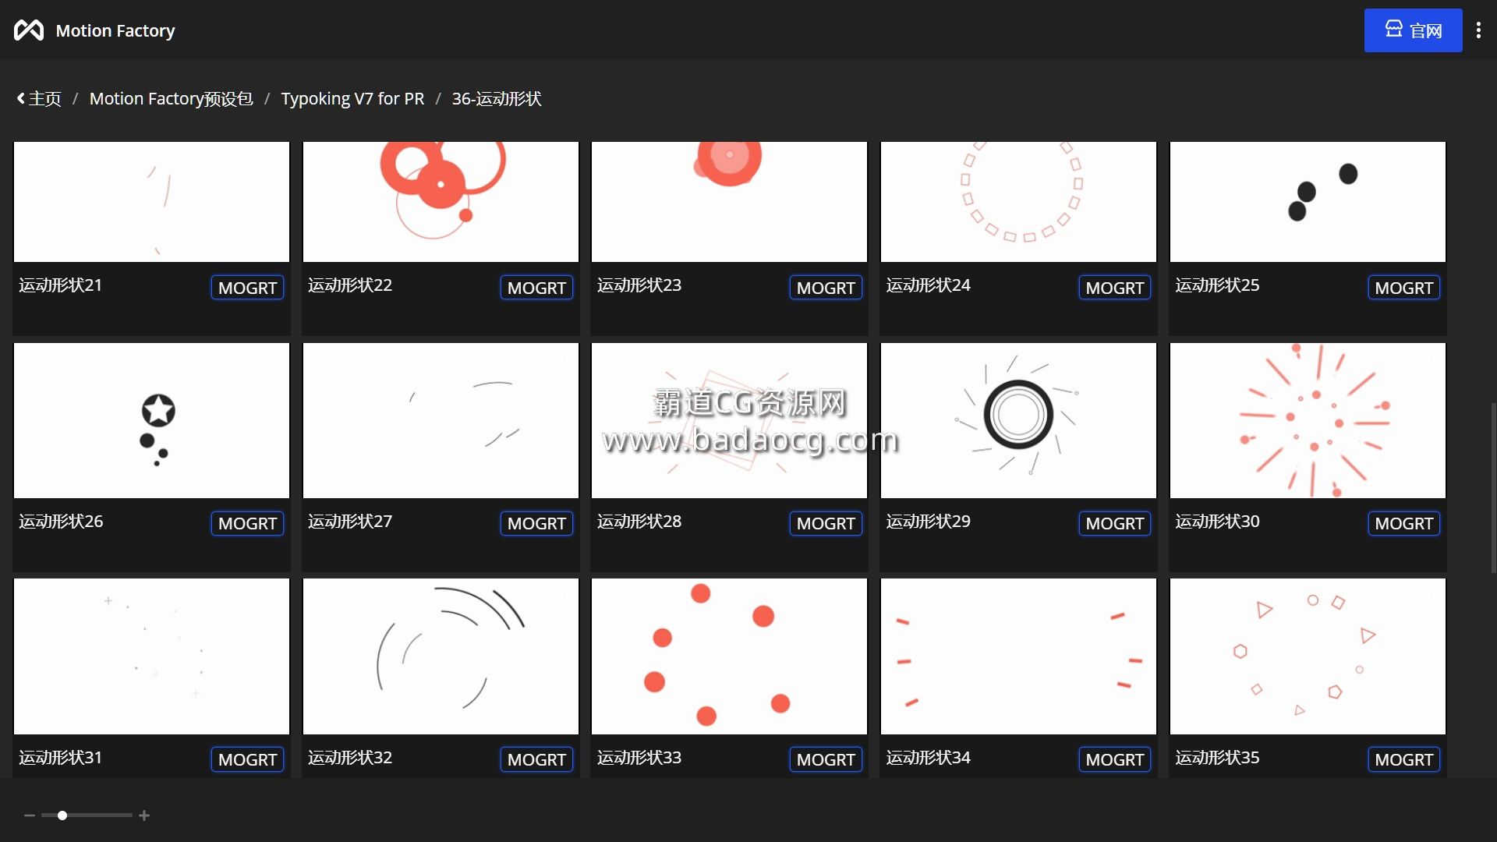Select the 运动形状30 burst thumbnail
The width and height of the screenshot is (1497, 842).
click(x=1308, y=420)
